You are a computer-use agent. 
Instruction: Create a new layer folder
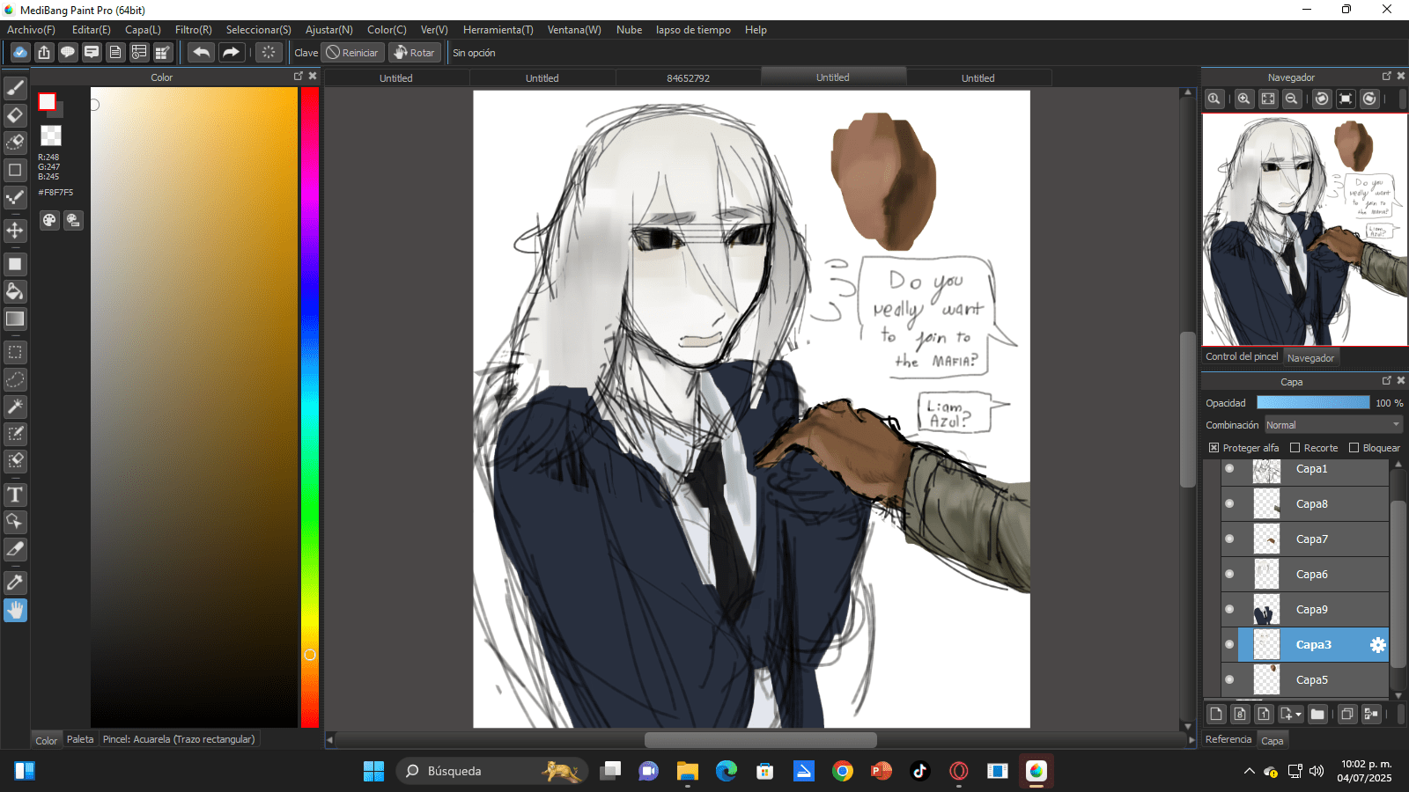[x=1317, y=714]
